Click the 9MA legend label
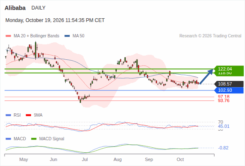This screenshot has height=166, width=245. (x=38, y=115)
